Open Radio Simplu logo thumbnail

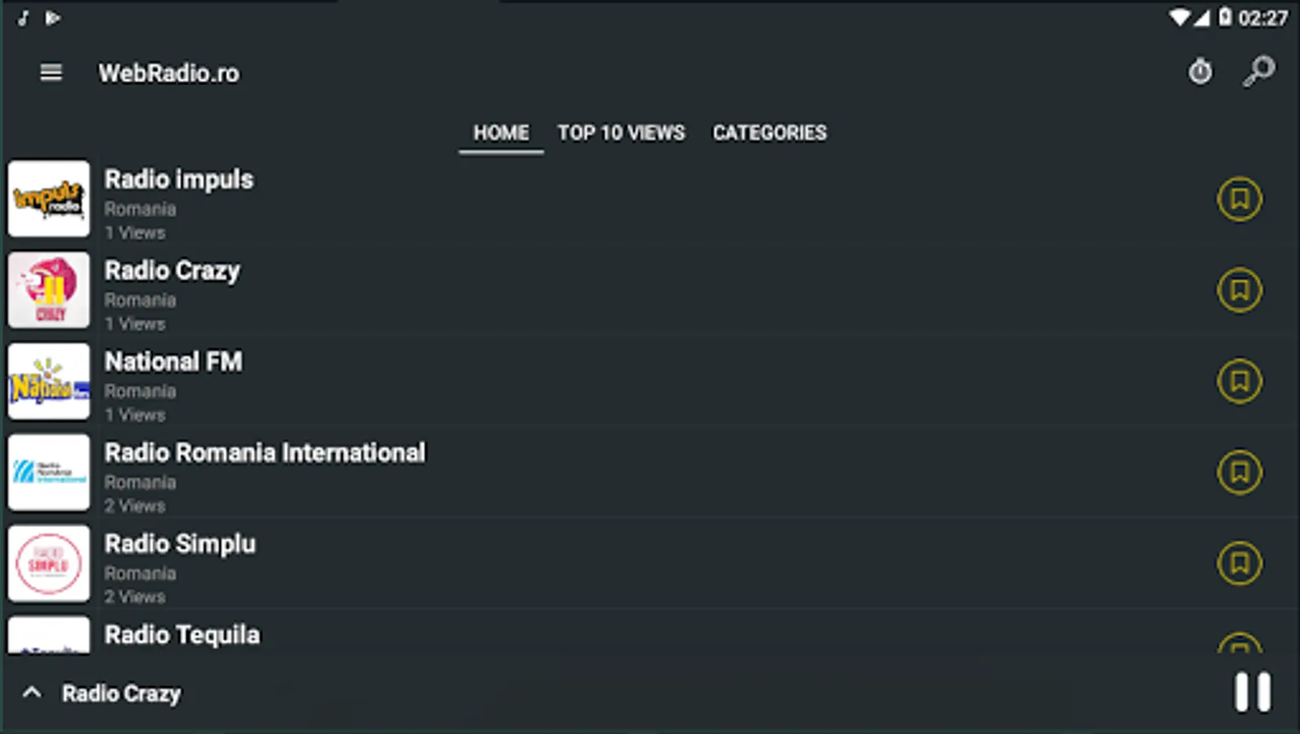pyautogui.click(x=49, y=564)
